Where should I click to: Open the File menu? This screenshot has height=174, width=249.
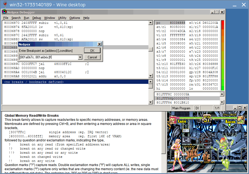(x=6, y=18)
